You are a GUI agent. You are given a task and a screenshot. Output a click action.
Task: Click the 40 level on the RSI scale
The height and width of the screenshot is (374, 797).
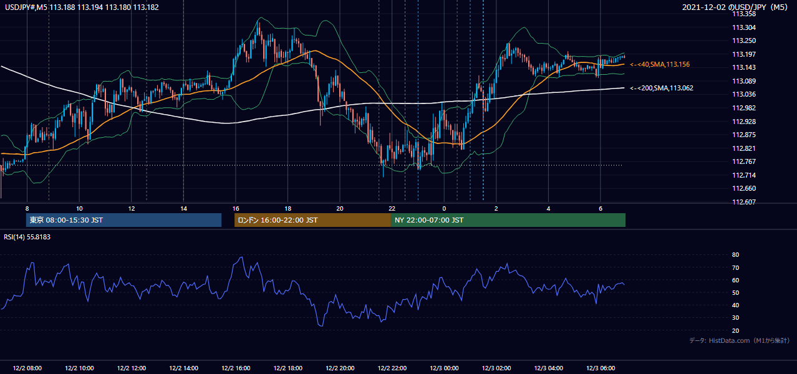coord(735,305)
